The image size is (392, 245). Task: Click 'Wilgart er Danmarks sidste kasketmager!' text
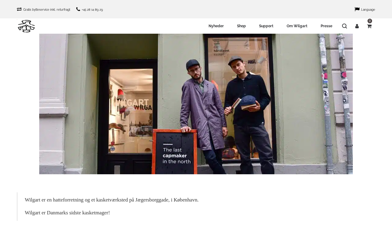coord(67,213)
